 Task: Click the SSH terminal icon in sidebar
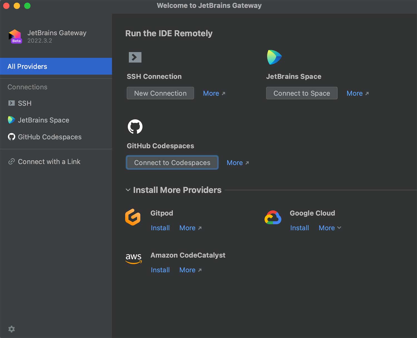coord(11,103)
